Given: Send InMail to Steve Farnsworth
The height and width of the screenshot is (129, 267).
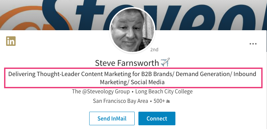Looking at the screenshot, I should [112, 118].
